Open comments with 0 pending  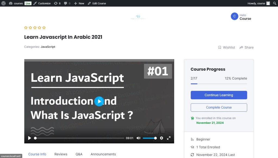[x=67, y=3]
